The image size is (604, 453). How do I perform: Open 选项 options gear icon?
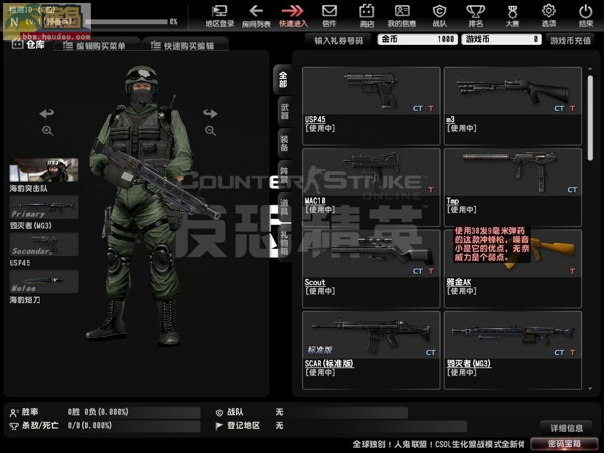549,16
